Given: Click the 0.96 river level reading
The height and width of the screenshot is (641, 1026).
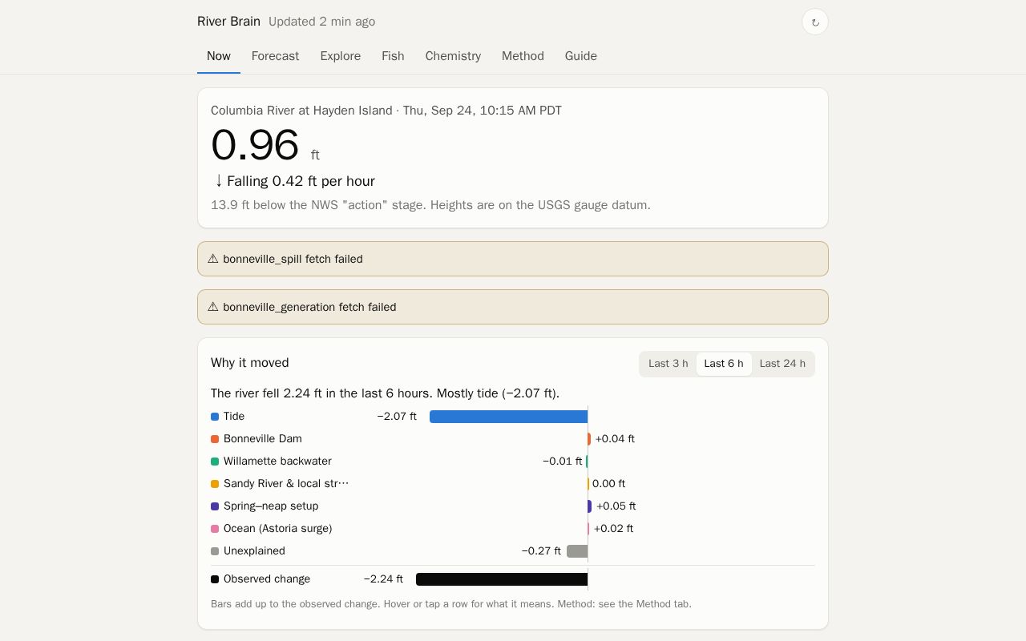Looking at the screenshot, I should pyautogui.click(x=255, y=145).
